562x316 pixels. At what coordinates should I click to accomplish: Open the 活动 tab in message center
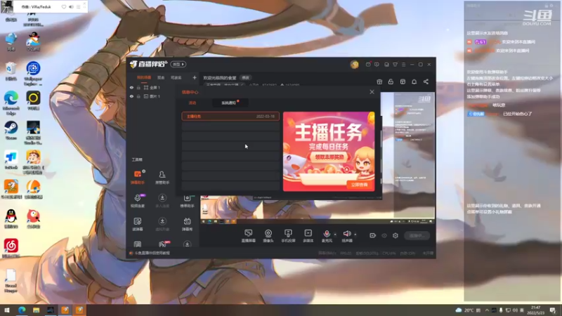tap(192, 103)
